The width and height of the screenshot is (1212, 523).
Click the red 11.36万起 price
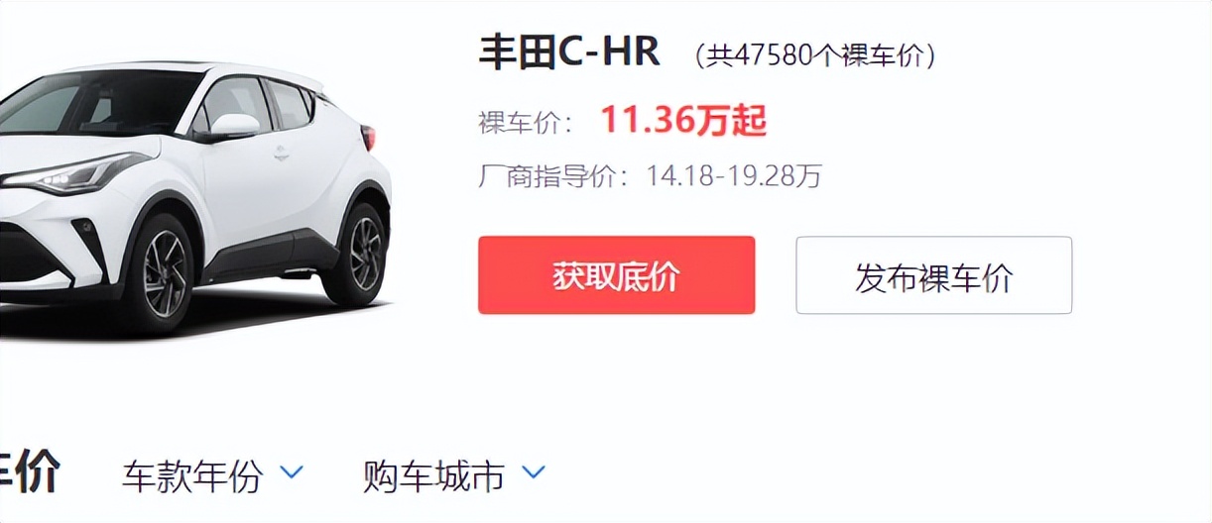pos(683,121)
